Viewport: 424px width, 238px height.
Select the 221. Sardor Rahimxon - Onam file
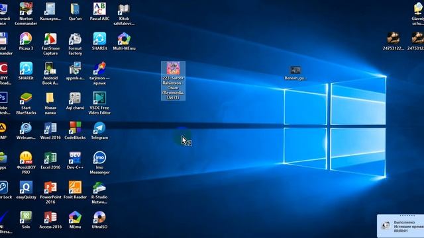[173, 81]
